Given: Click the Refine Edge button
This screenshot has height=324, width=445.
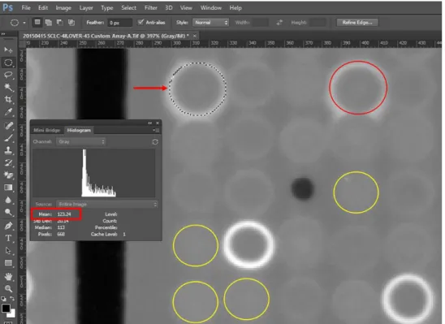Looking at the screenshot, I should point(357,23).
